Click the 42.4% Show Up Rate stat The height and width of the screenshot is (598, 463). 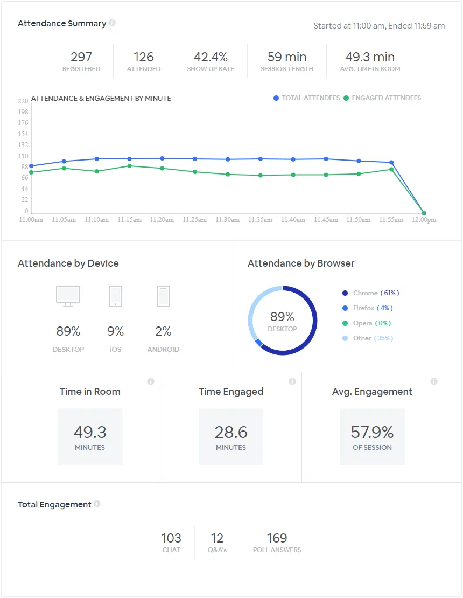[211, 61]
